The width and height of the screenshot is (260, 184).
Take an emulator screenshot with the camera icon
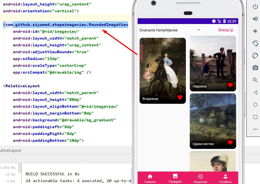pos(255,68)
